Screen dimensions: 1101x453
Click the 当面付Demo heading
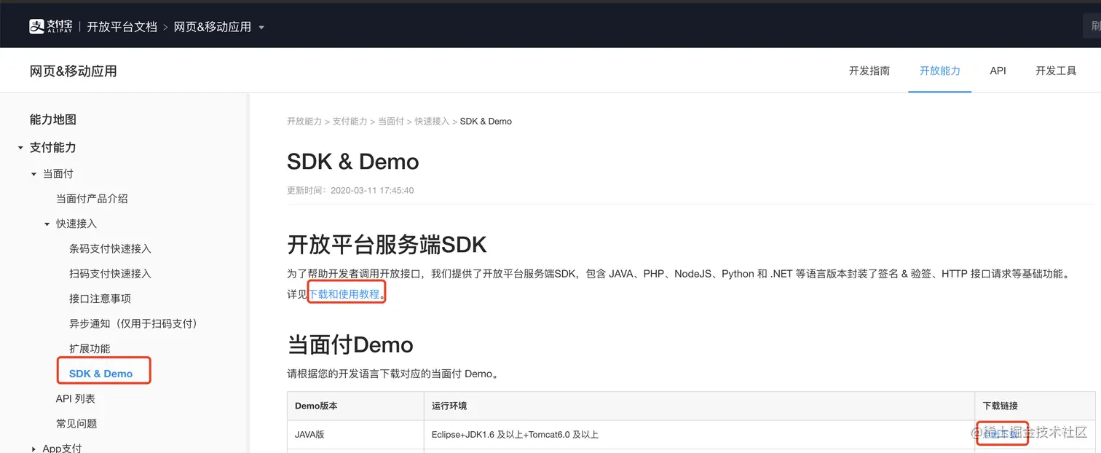click(350, 344)
